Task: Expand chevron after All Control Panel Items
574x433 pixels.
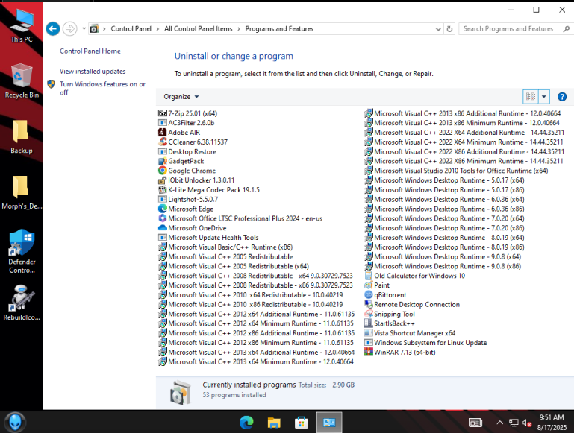Action: (239, 29)
